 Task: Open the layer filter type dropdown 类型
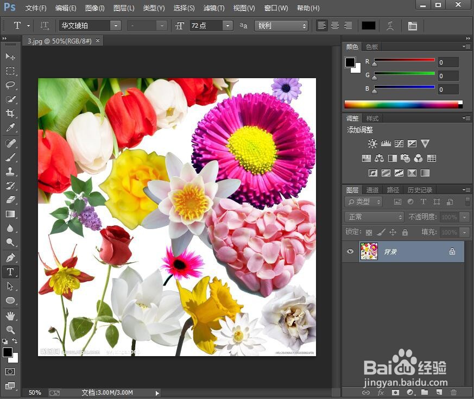click(364, 201)
